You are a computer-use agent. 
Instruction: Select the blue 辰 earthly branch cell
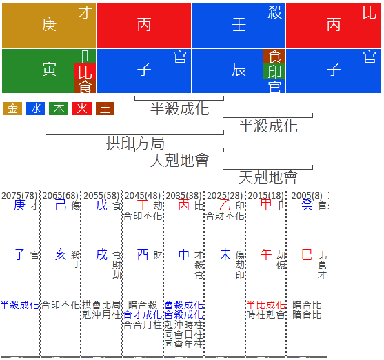pos(239,71)
